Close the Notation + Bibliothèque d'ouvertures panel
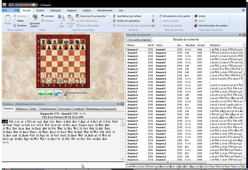Viewport: 248px width, 170px height. (122, 104)
